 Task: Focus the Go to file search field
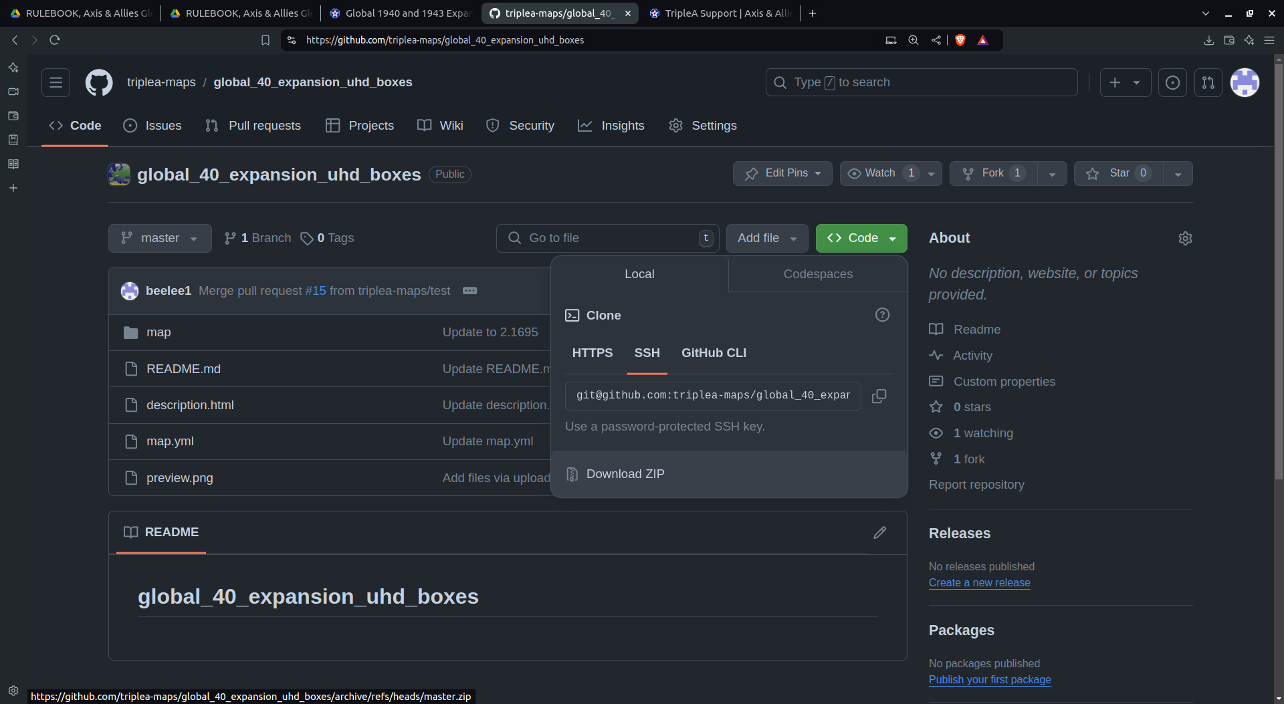coord(607,238)
